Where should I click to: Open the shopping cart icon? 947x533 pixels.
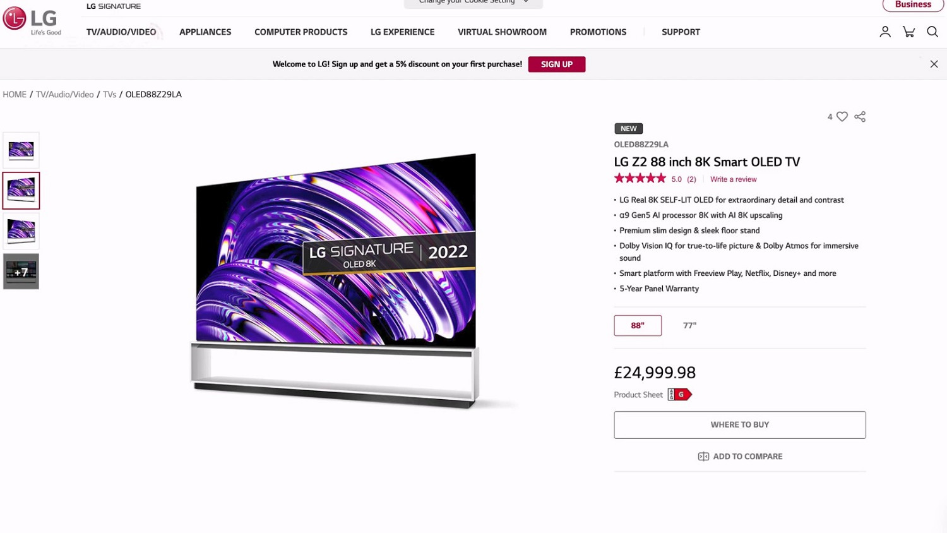908,32
